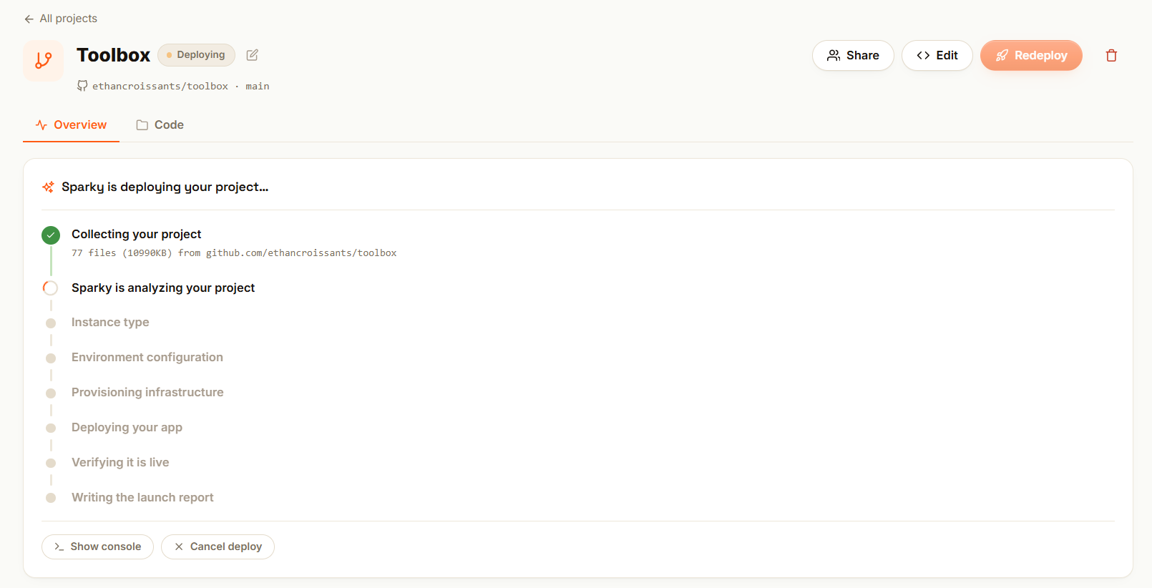Edit the project name with pencil icon
The height and width of the screenshot is (588, 1152).
pos(253,55)
